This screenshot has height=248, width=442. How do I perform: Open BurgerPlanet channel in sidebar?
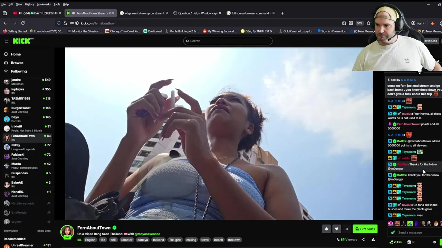pos(27,110)
